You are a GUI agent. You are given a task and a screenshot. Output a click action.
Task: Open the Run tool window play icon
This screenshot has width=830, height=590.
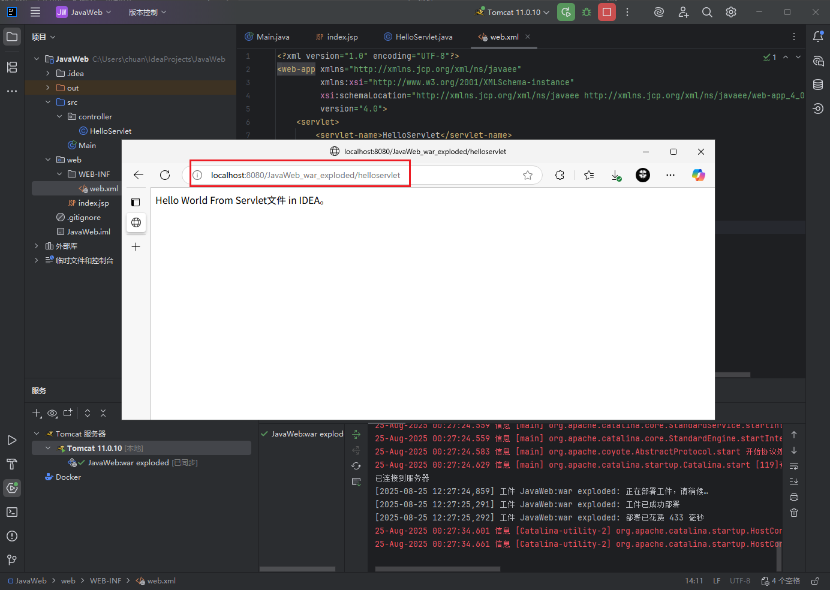point(12,440)
